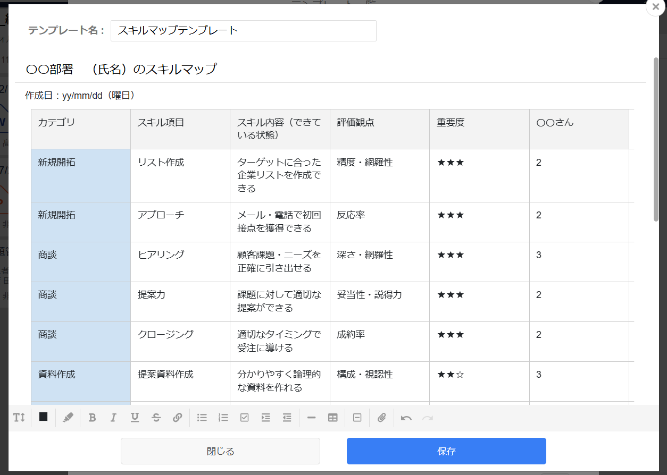
Task: Select the highlighter marker tool
Action: coord(68,418)
